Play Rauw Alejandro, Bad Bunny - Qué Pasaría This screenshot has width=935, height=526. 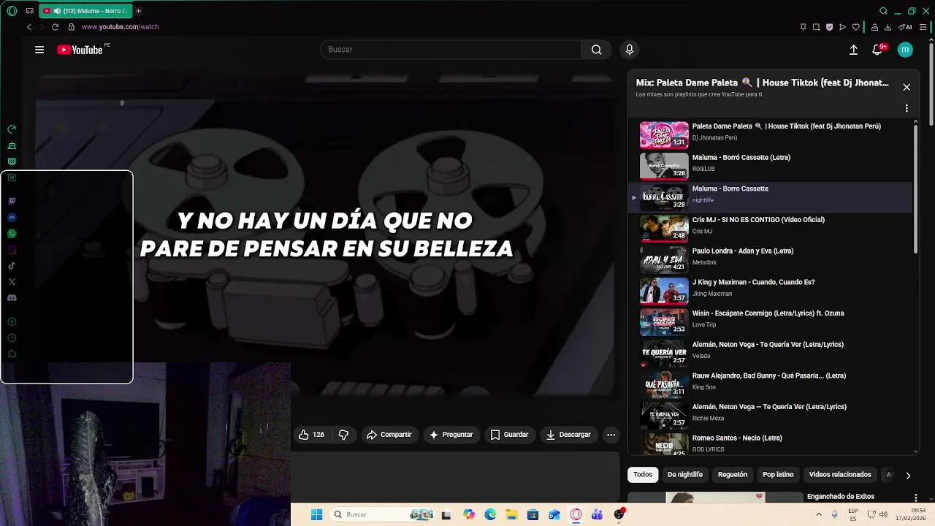[770, 384]
